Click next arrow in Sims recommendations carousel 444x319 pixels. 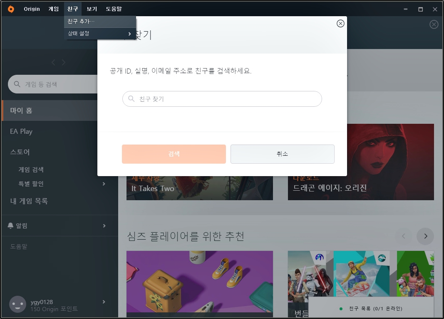[x=425, y=236]
